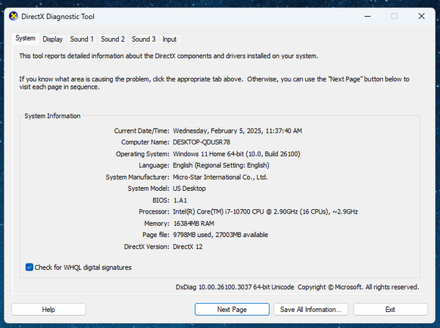View the Sound 3 tab
440x328 pixels.
click(144, 39)
